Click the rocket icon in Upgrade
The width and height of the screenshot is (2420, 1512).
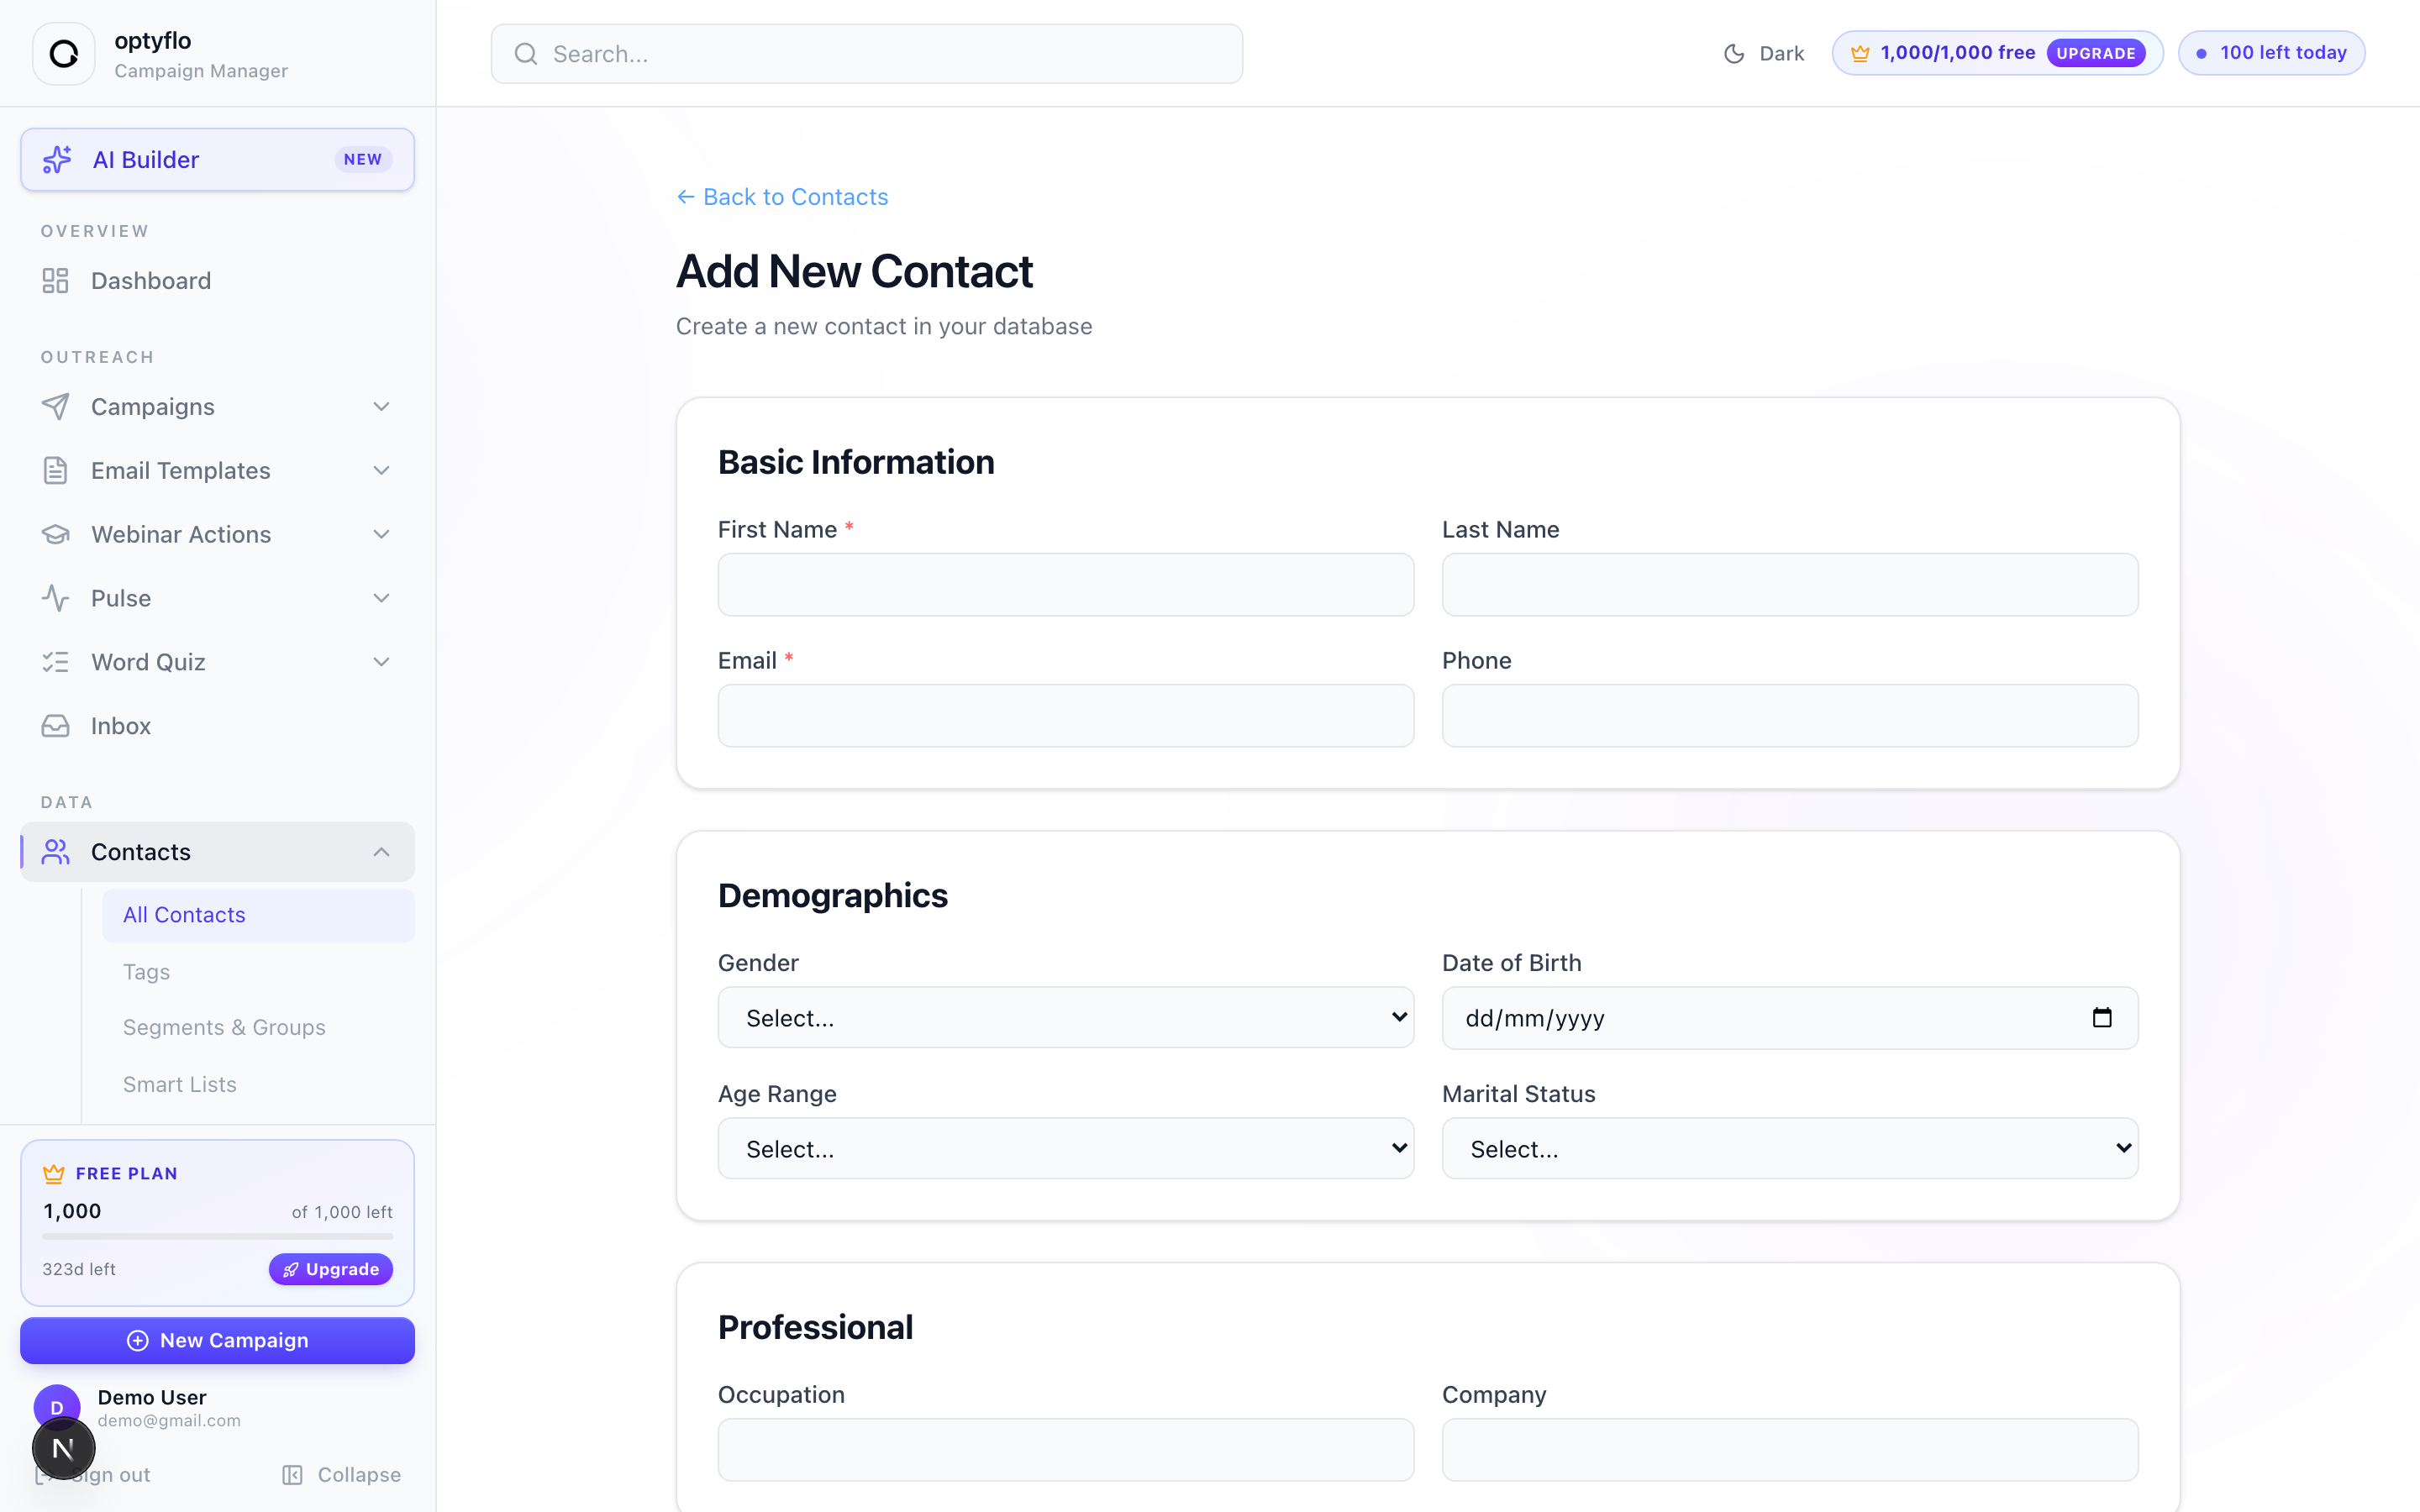pyautogui.click(x=291, y=1270)
